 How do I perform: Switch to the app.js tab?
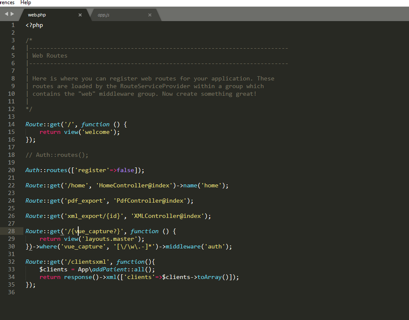(104, 15)
